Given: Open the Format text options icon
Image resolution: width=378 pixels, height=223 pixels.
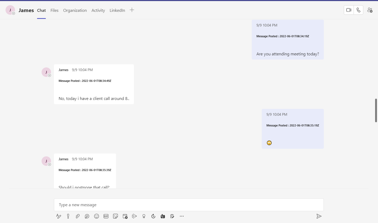Looking at the screenshot, I should click(59, 216).
